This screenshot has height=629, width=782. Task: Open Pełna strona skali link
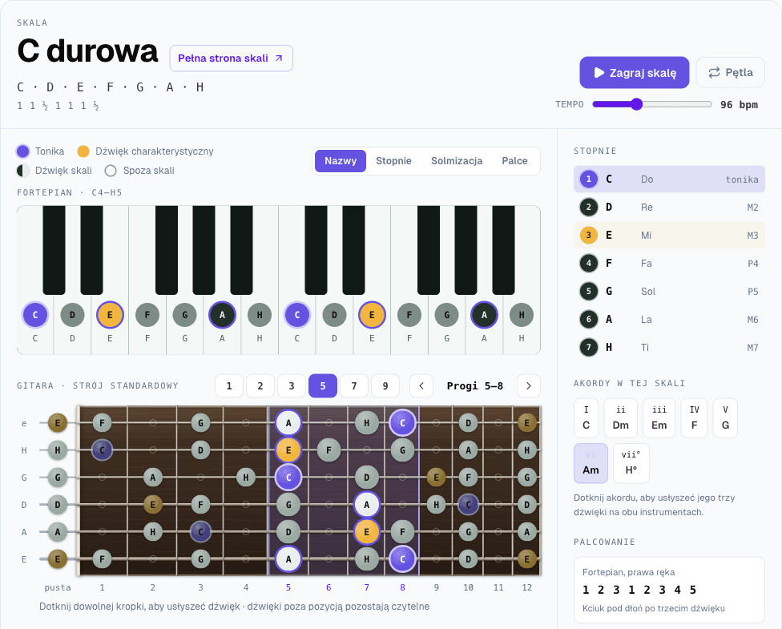(231, 58)
